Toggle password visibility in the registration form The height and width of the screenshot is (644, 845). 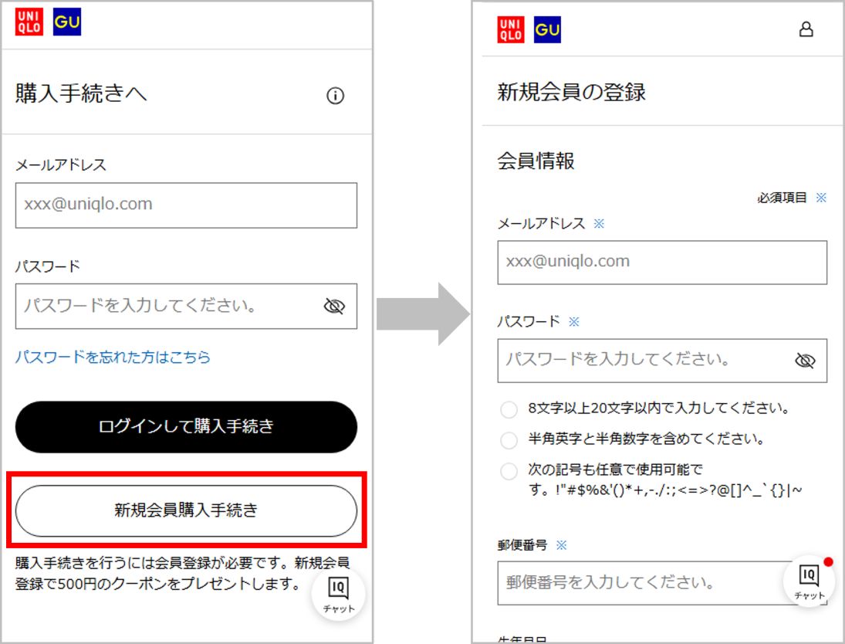click(x=805, y=361)
